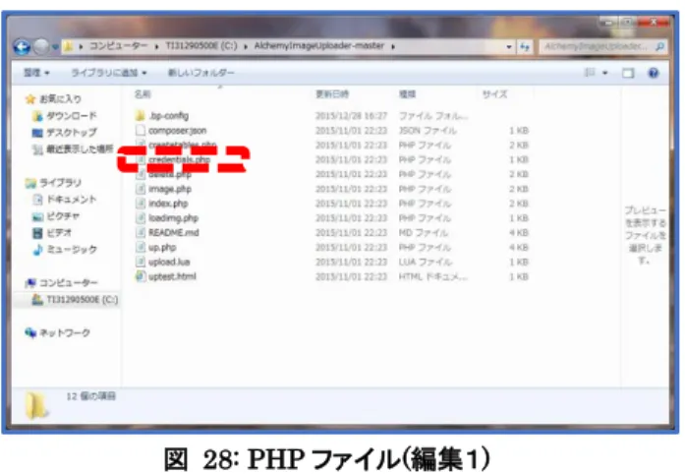Select 最近表示した場所 in the navigation pane

click(x=80, y=149)
